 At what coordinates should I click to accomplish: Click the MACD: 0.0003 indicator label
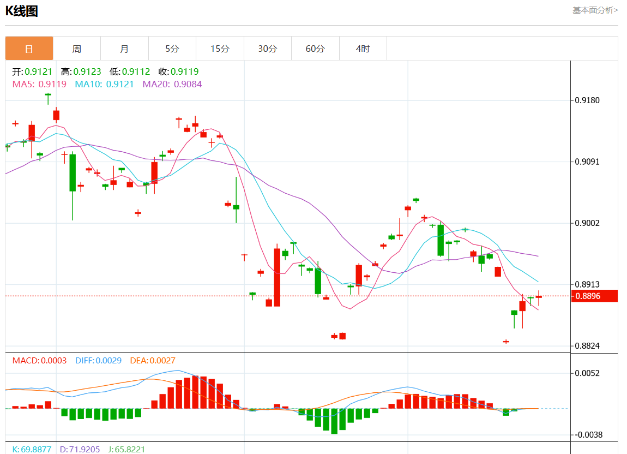39,361
